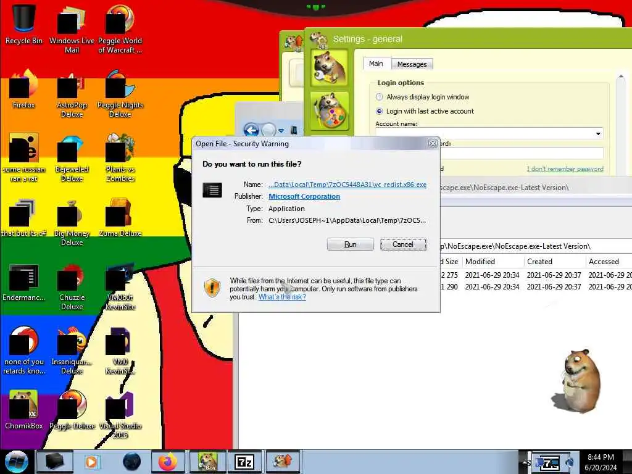Image resolution: width=632 pixels, height=474 pixels.
Task: Open Windows Live Mail desktop shortcut
Action: (72, 28)
